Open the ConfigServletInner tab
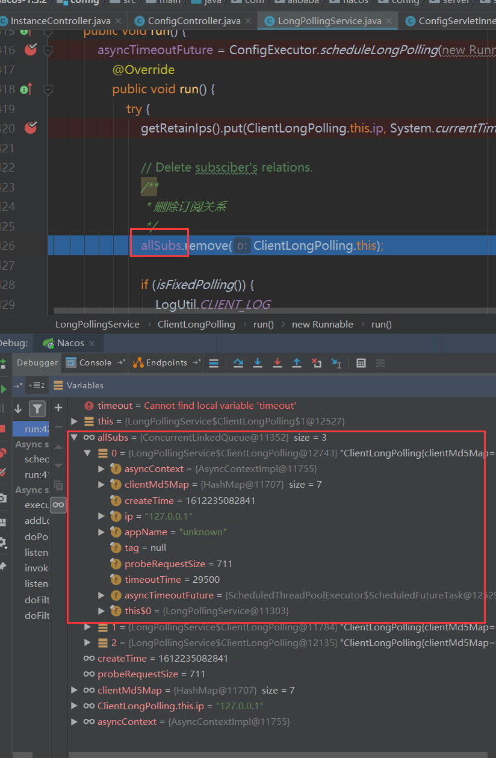Viewport: 496px width, 758px height. (448, 21)
